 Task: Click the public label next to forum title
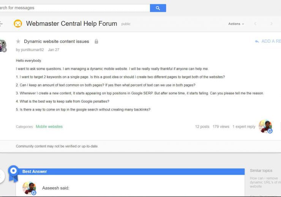[126, 24]
